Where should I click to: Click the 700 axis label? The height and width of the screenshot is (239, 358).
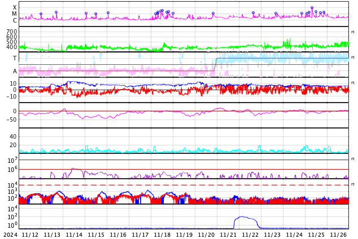click(12, 32)
